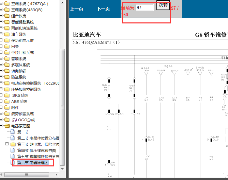
Task: Click the folder icon beside SRS系统
Action: pyautogui.click(x=7, y=95)
